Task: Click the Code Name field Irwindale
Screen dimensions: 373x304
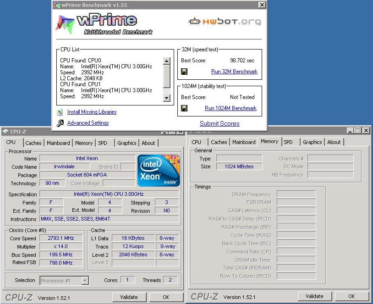Action: [65, 166]
